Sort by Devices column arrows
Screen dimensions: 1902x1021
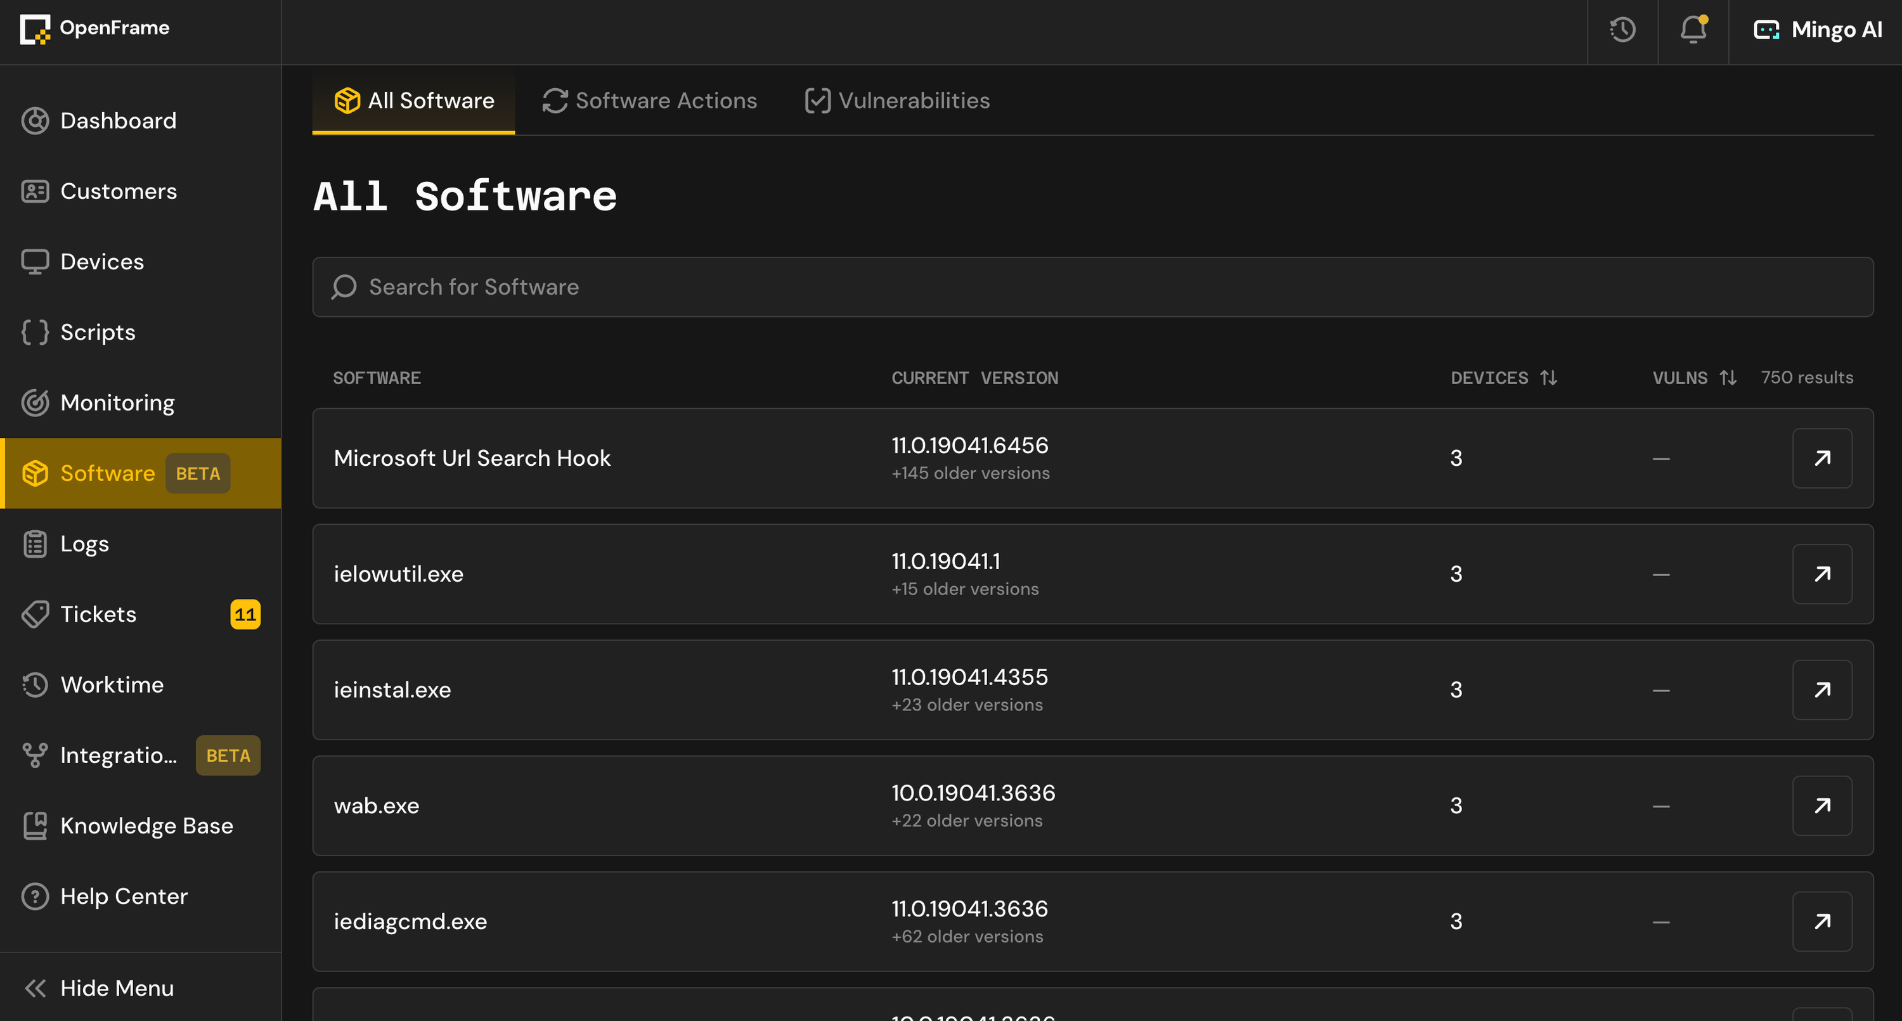coord(1549,378)
